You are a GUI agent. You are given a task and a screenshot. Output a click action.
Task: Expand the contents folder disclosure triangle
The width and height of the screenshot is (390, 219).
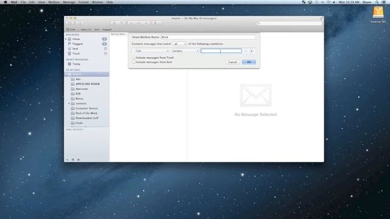click(69, 103)
